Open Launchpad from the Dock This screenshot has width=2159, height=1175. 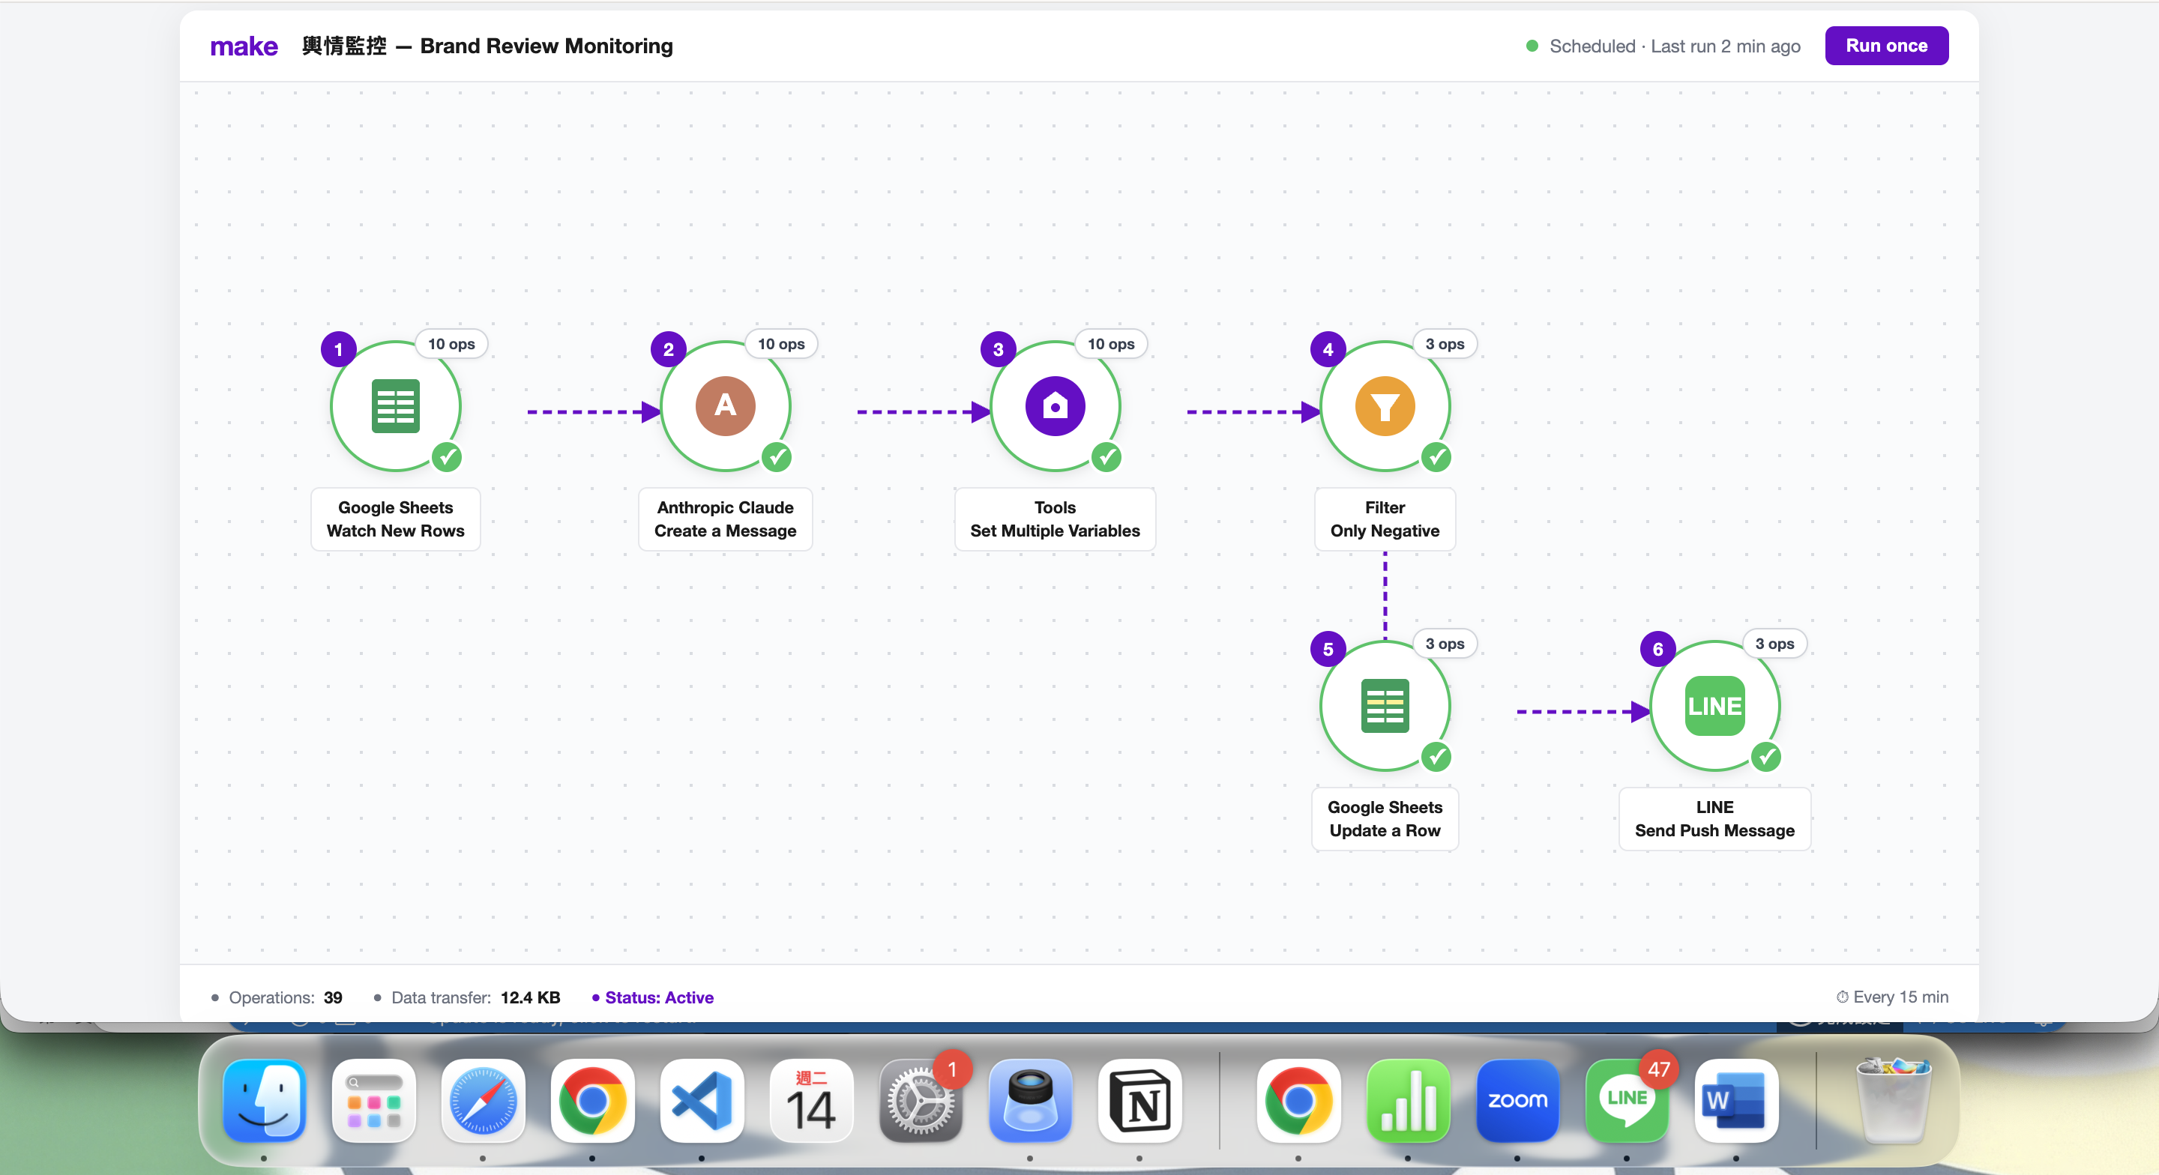pyautogui.click(x=374, y=1100)
